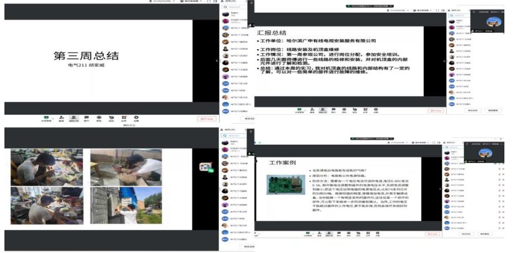
Task: Open Members icon in 第三周总结 meeting toolbar
Action: click(73, 118)
